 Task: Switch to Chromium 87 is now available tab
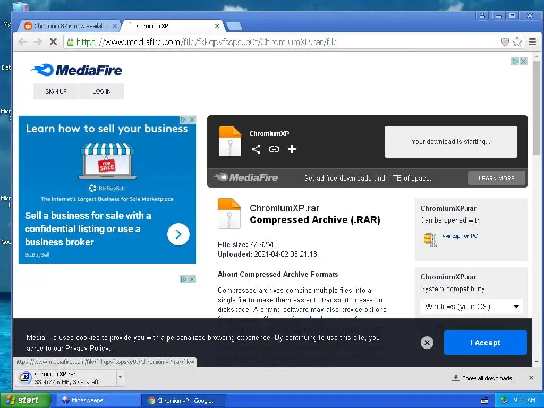click(x=71, y=26)
